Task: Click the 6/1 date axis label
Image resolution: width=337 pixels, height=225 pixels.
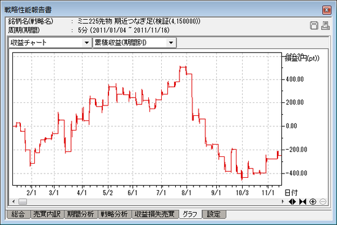Action: point(132,193)
